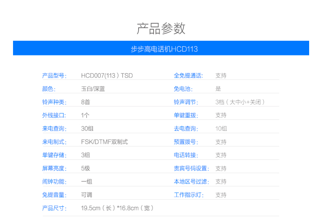Click the value 3组
The image size is (336, 221).
[x=86, y=155]
